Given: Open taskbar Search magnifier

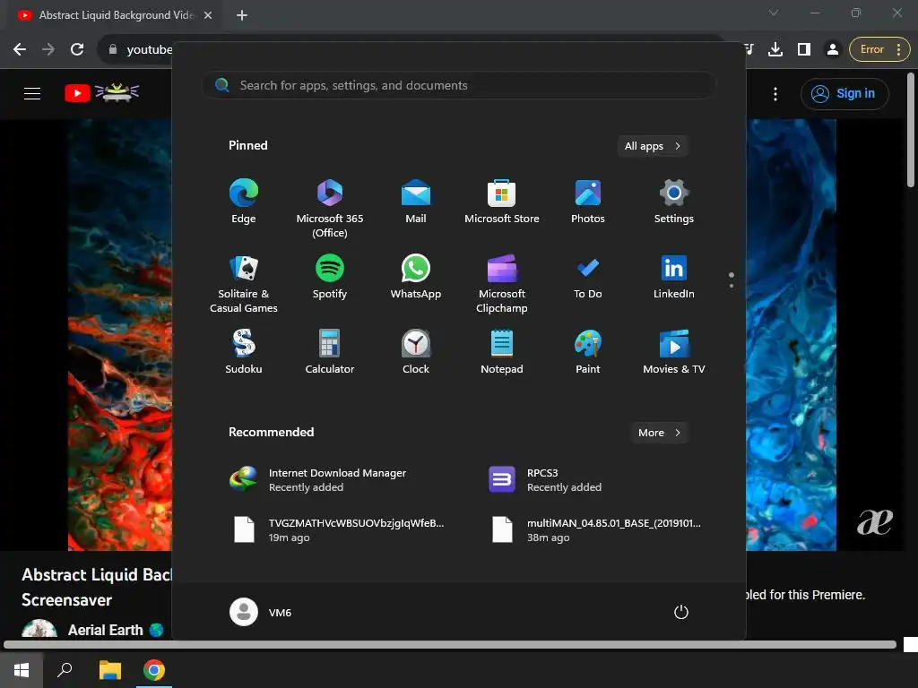Looking at the screenshot, I should (65, 670).
